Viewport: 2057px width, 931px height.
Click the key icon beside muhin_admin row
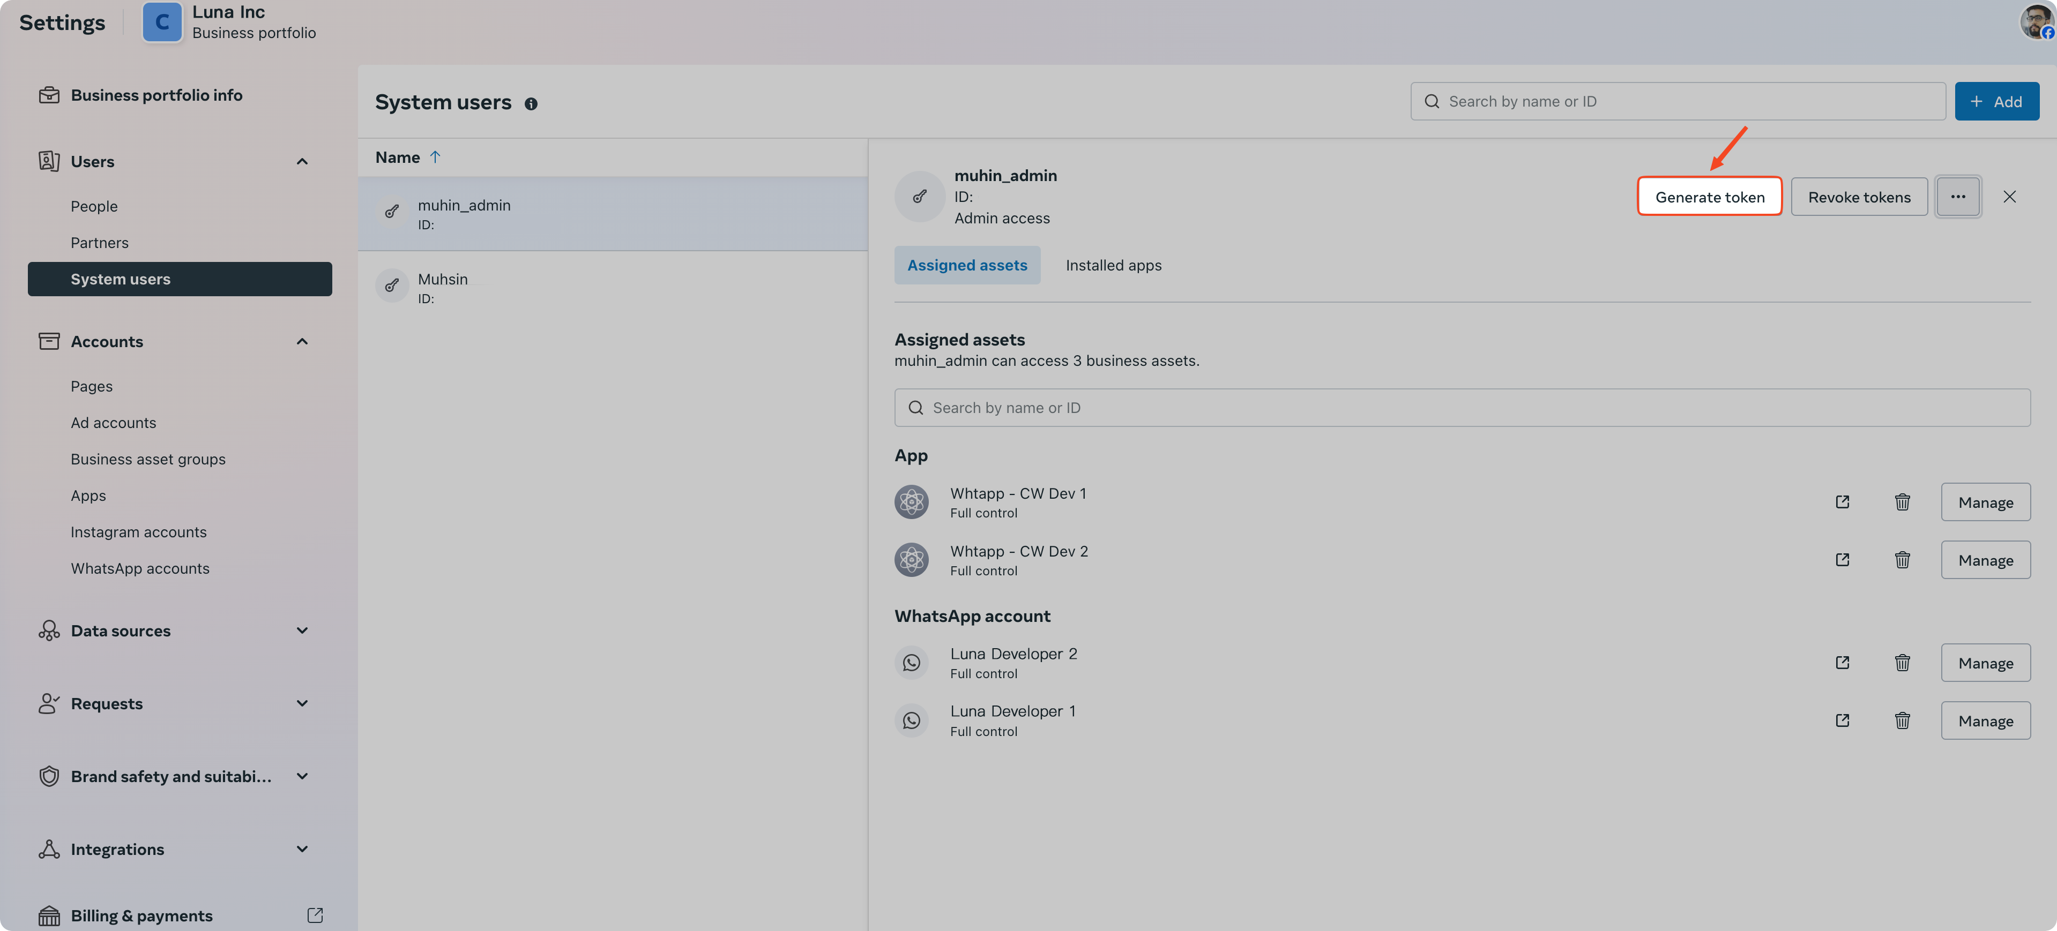click(x=392, y=212)
